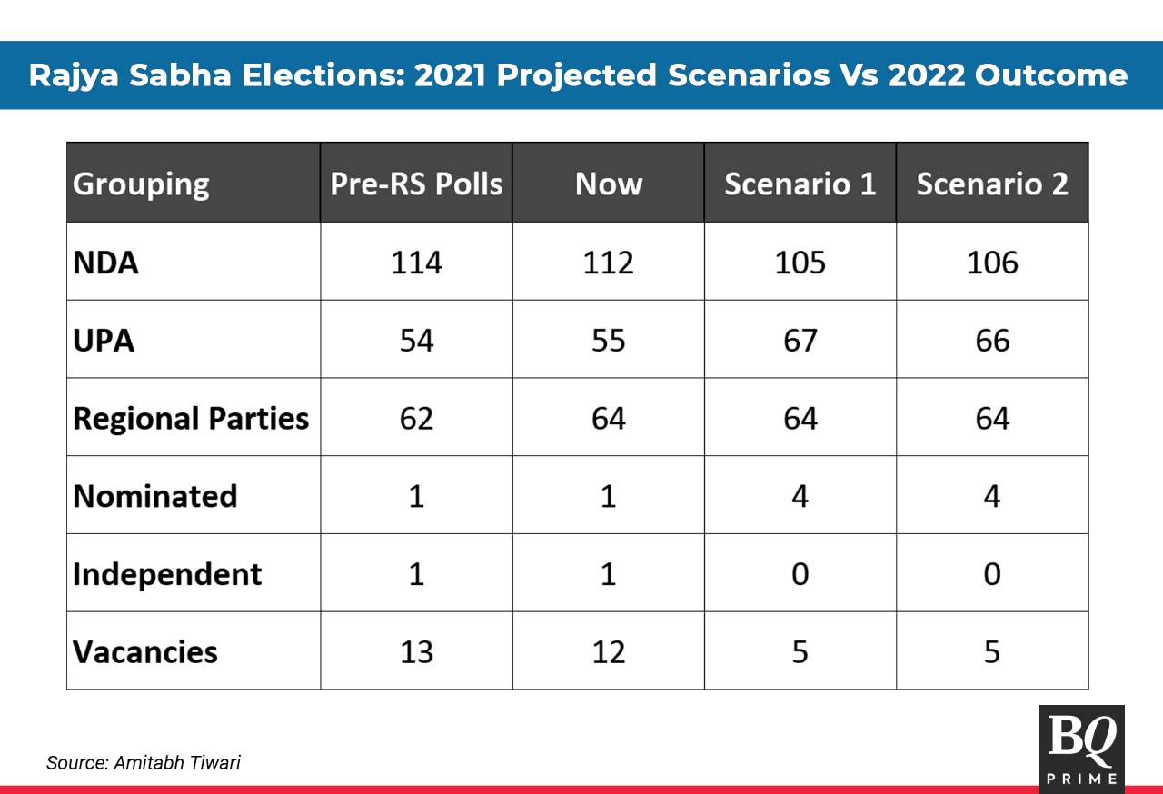Click the Nominated row label
1163x794 pixels.
155,497
